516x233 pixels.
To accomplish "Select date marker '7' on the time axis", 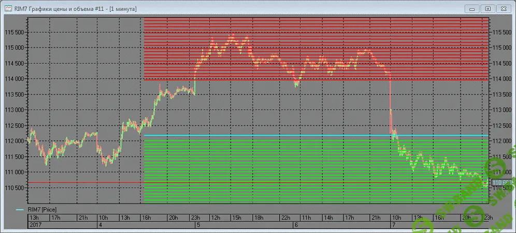I will pos(394,225).
